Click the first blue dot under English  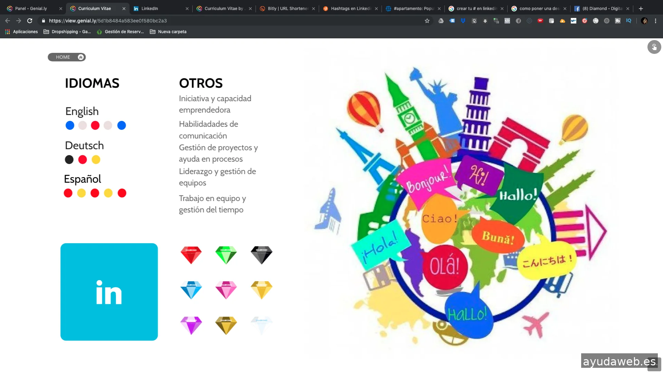70,125
